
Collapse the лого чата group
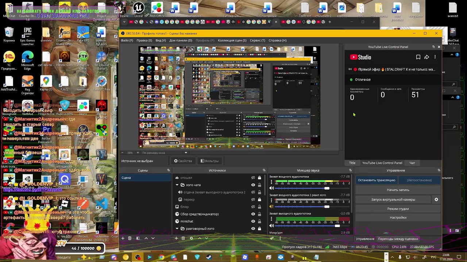[x=177, y=185]
